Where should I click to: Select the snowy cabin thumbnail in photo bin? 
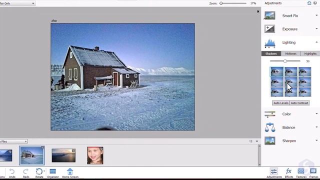tap(32, 155)
